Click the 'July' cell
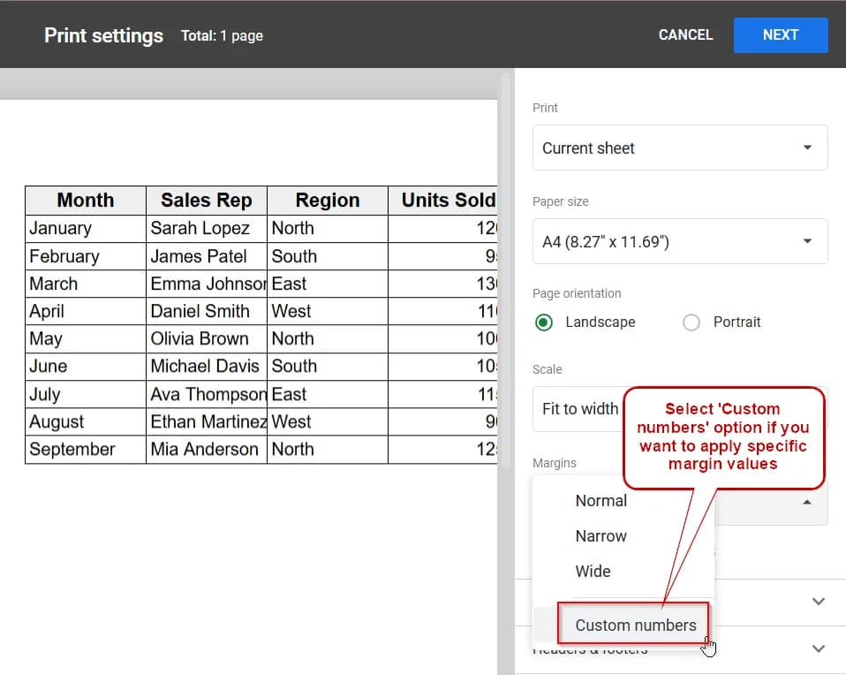 pos(86,395)
